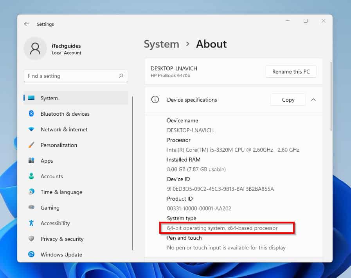Select the Bluetooth & devices icon
Screen dimensions: 351x278
(32, 114)
